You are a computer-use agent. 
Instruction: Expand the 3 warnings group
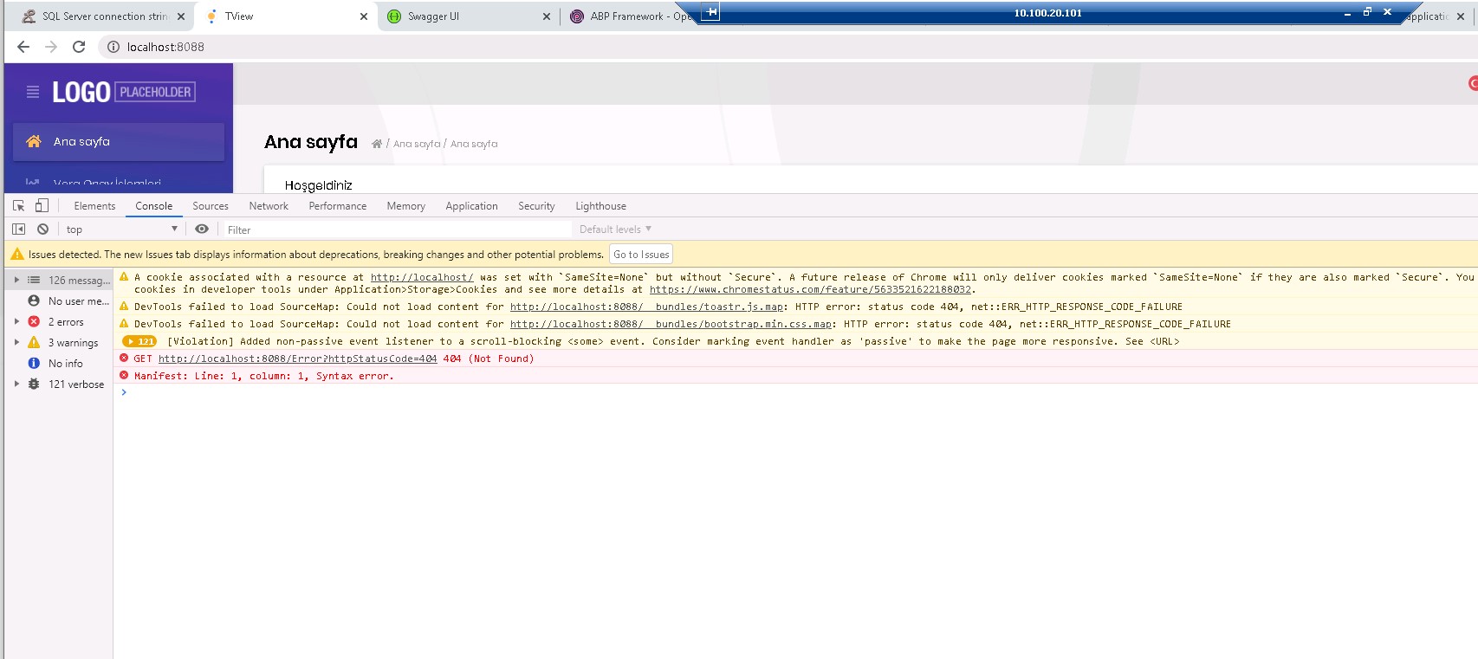point(16,343)
